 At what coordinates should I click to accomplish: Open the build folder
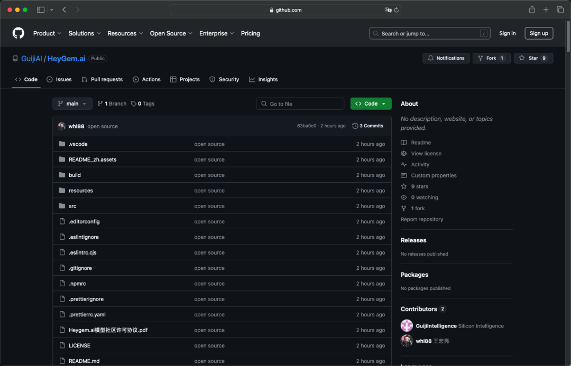(75, 175)
